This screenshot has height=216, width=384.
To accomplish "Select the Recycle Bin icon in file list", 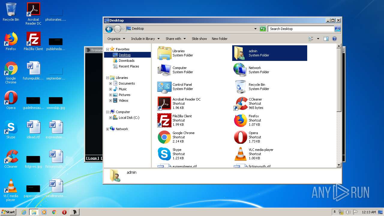I will (240, 87).
